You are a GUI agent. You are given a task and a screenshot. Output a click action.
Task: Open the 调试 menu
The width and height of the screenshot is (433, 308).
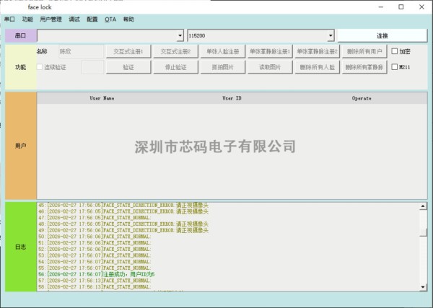pos(74,19)
